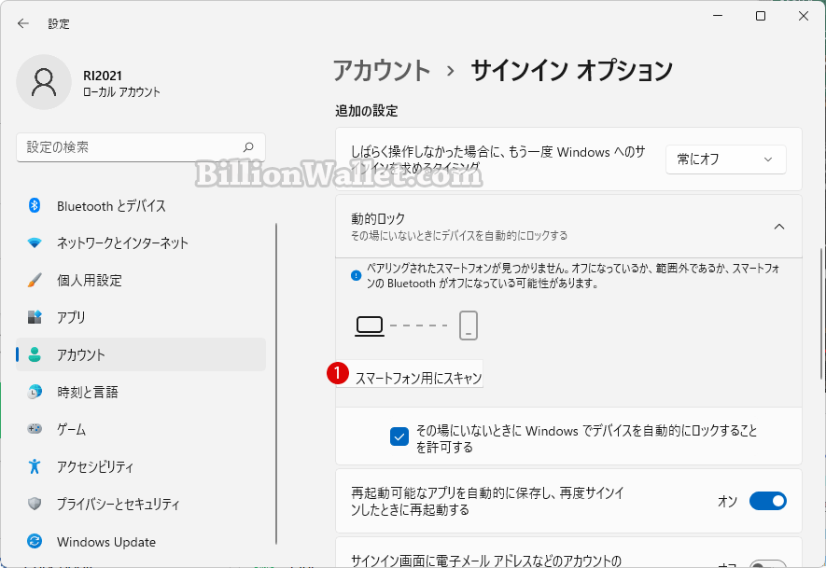Click the Accessibility figure icon
The width and height of the screenshot is (826, 568).
pyautogui.click(x=35, y=466)
